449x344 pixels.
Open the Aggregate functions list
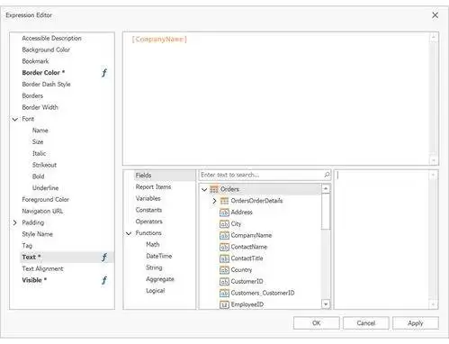[x=160, y=279]
